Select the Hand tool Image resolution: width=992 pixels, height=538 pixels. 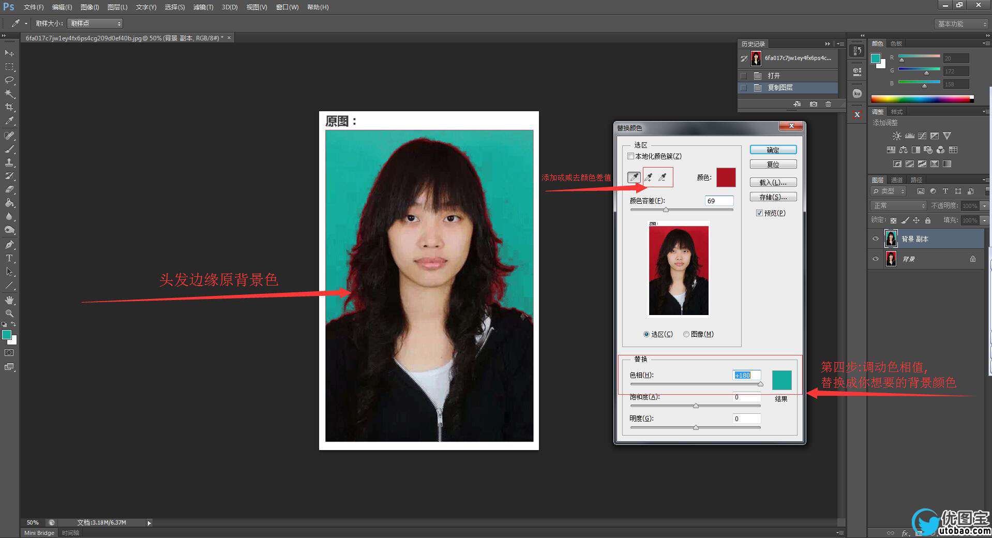point(9,300)
